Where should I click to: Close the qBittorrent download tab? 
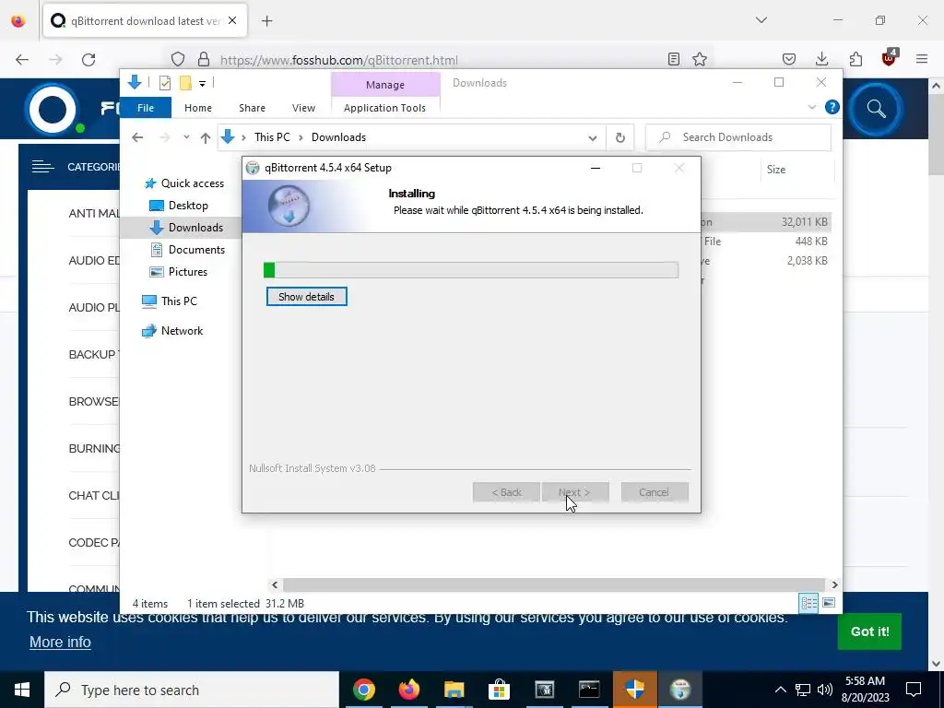pyautogui.click(x=232, y=20)
